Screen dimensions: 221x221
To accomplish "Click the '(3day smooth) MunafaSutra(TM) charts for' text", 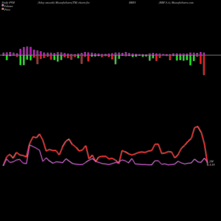I will 64,3.
